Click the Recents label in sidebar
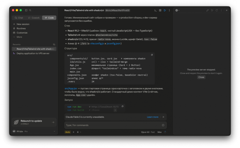This screenshot has width=240, height=148. [x=16, y=44]
